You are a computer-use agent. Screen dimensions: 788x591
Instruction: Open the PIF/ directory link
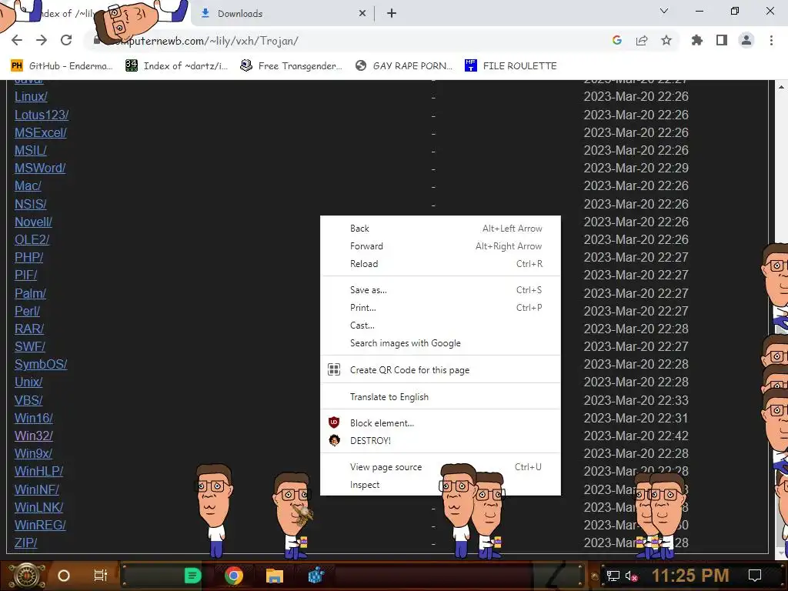[25, 275]
